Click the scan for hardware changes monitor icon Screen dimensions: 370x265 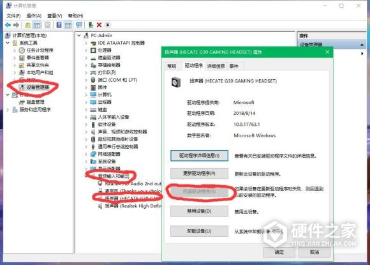[79, 25]
